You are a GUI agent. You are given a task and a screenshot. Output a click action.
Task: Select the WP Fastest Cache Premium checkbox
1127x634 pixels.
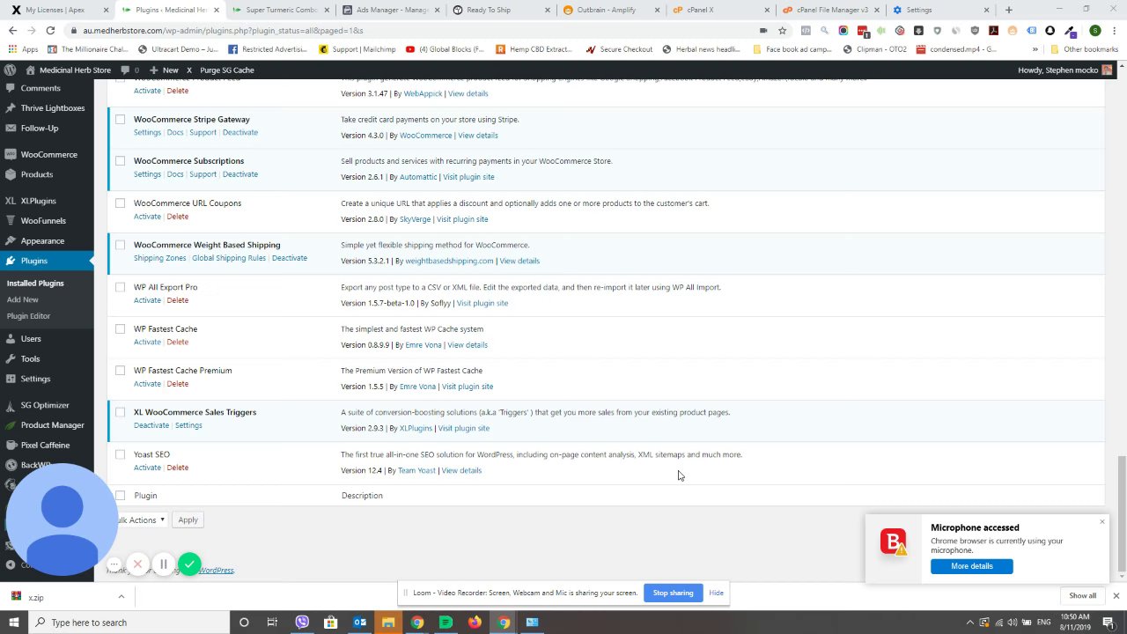tap(121, 371)
